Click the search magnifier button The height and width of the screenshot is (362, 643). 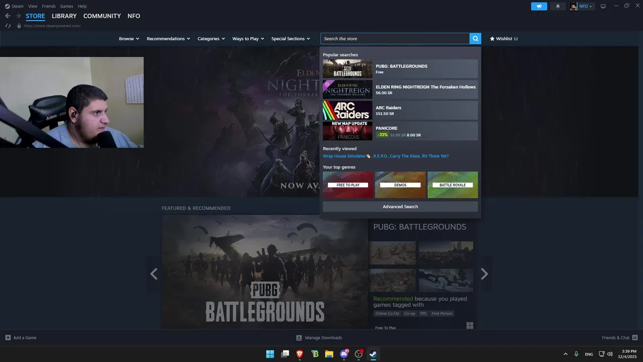475,39
